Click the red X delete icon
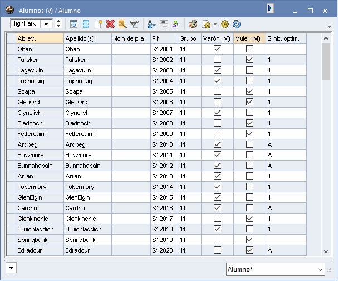 [x=110, y=24]
